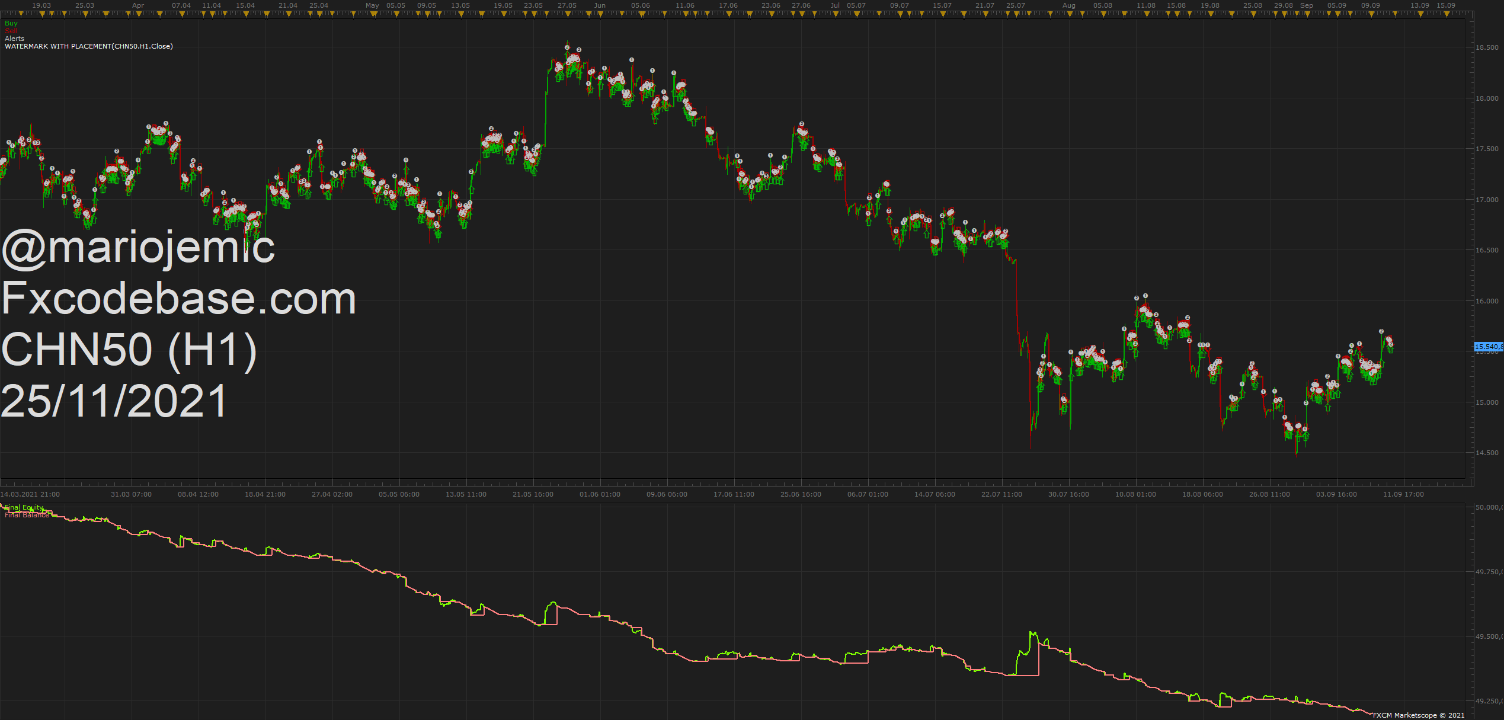The width and height of the screenshot is (1504, 720).
Task: Click the 49.750 equity axis label
Action: tap(1489, 572)
